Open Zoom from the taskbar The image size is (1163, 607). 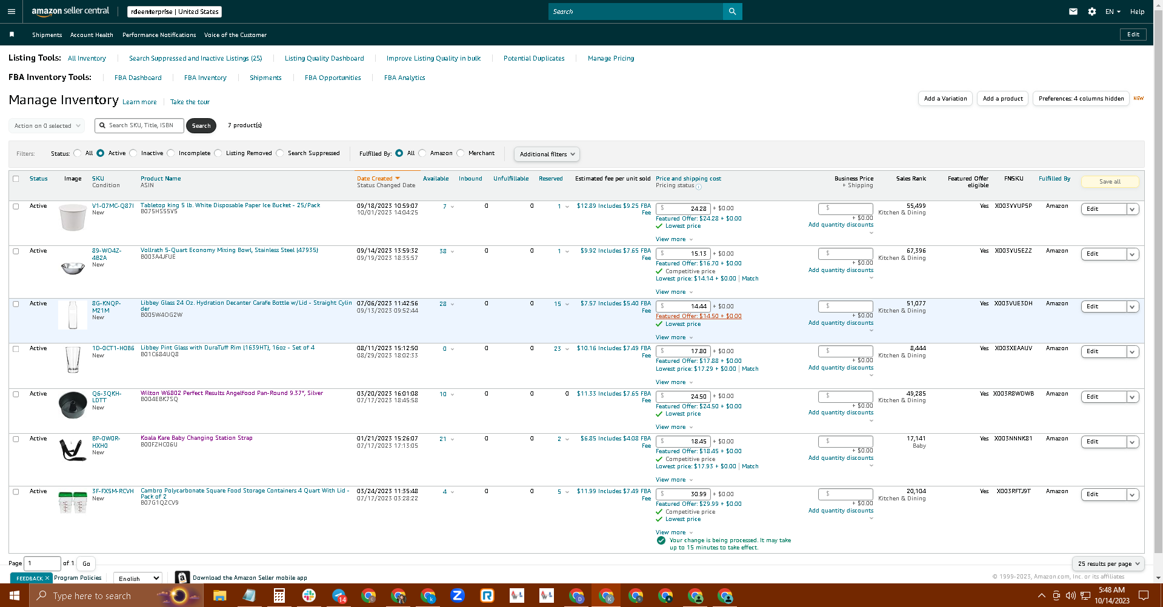coord(458,595)
